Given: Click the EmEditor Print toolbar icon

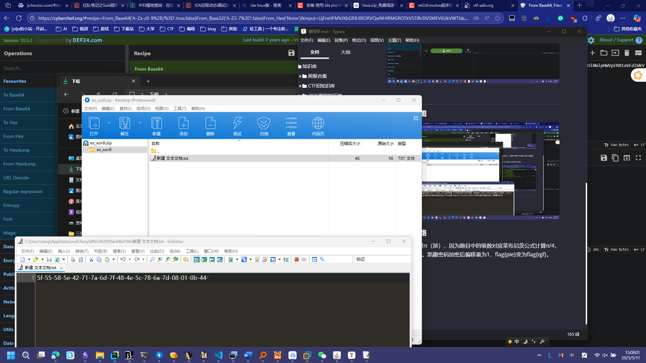Looking at the screenshot, I should click(x=73, y=259).
